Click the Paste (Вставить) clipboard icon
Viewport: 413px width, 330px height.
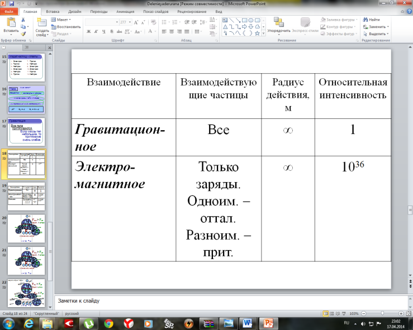11,23
